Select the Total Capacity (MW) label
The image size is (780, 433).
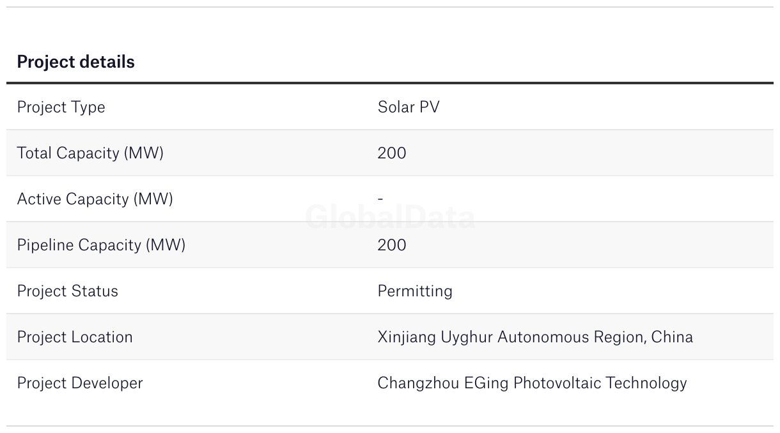90,153
